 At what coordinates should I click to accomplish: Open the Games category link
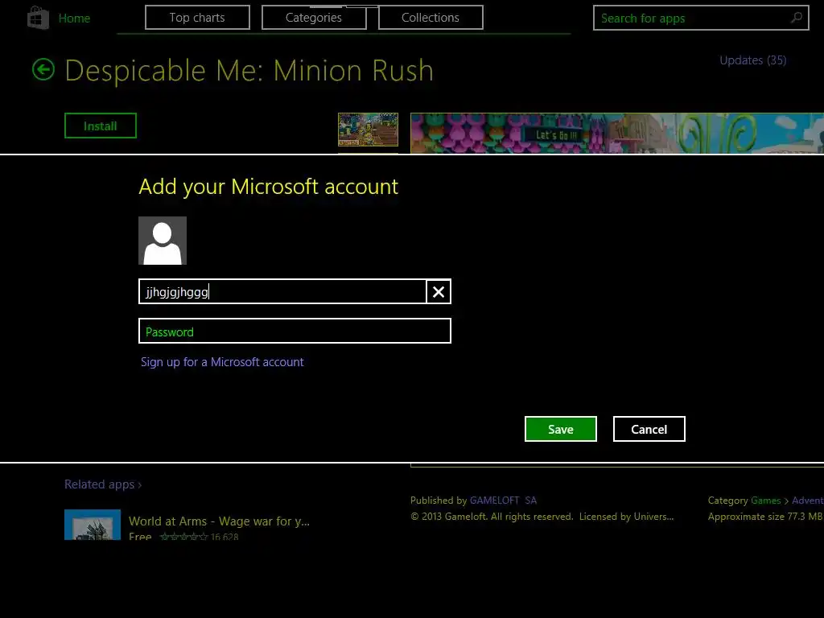(766, 501)
